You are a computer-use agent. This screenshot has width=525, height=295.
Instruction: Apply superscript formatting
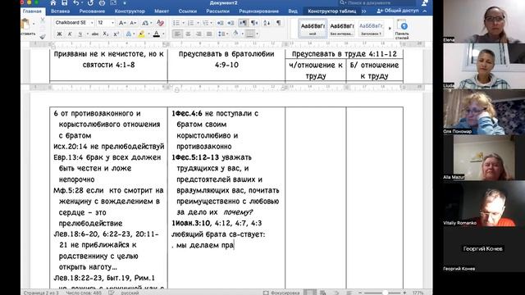click(116, 34)
